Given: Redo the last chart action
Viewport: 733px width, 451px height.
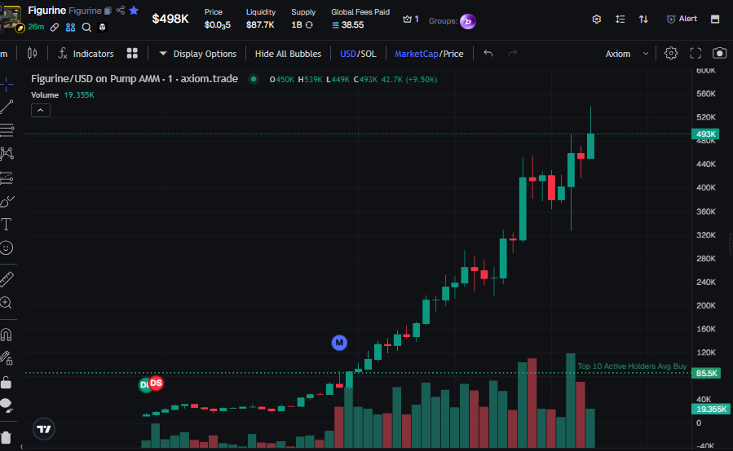Looking at the screenshot, I should click(x=512, y=53).
